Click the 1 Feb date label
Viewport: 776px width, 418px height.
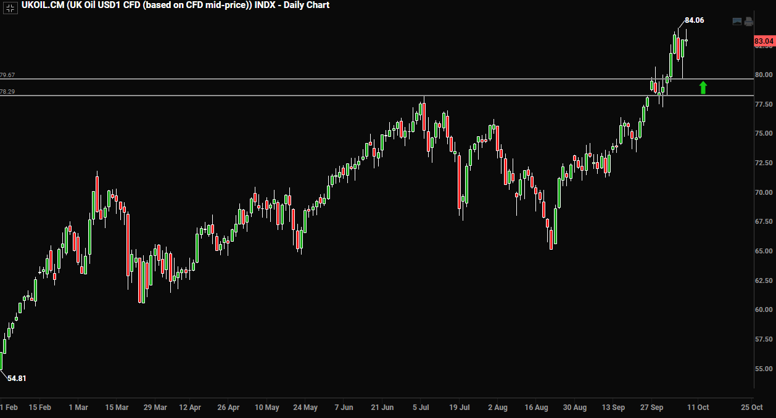[x=9, y=408]
